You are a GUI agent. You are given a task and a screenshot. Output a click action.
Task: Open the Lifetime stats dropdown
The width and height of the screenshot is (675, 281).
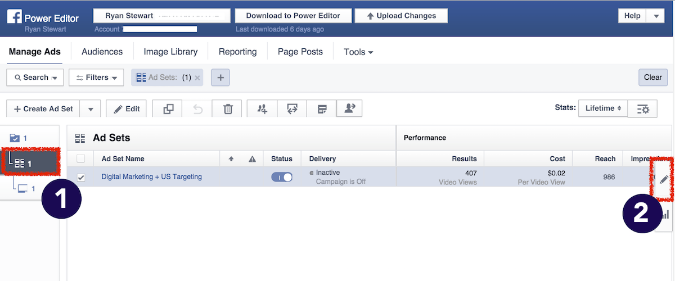(x=603, y=108)
